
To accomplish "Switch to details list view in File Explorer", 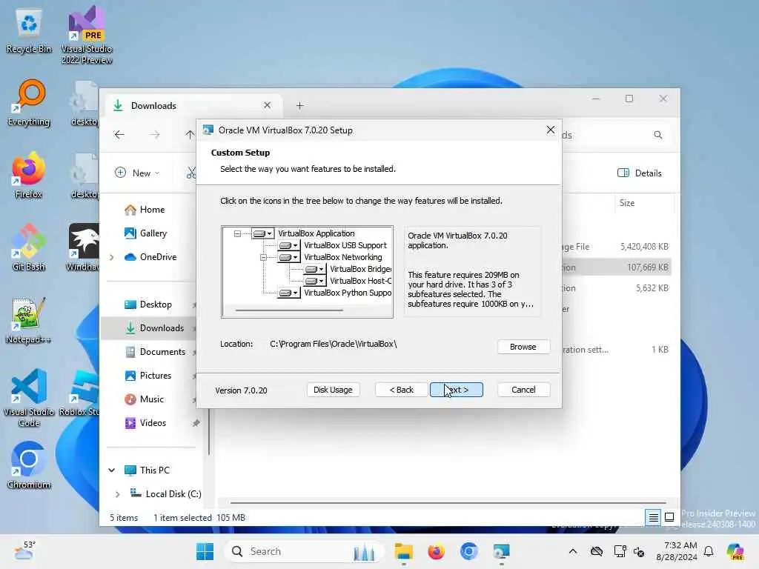I will [653, 518].
